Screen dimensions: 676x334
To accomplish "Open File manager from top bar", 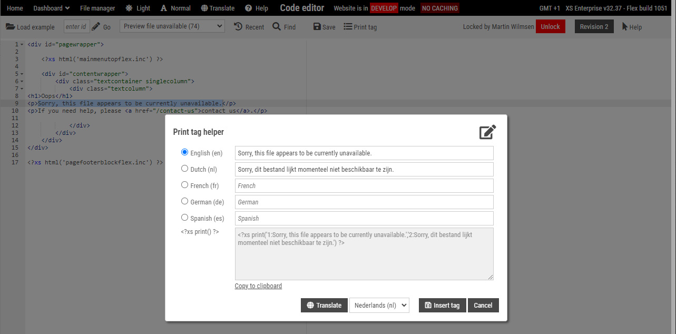I will [97, 8].
